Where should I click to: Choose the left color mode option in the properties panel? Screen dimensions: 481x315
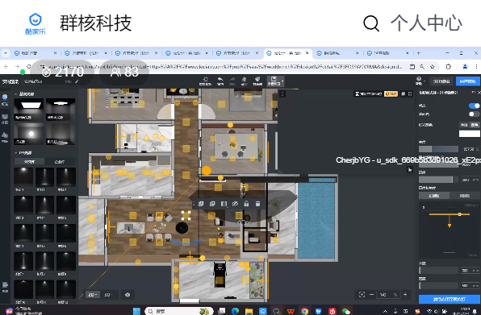(464, 125)
